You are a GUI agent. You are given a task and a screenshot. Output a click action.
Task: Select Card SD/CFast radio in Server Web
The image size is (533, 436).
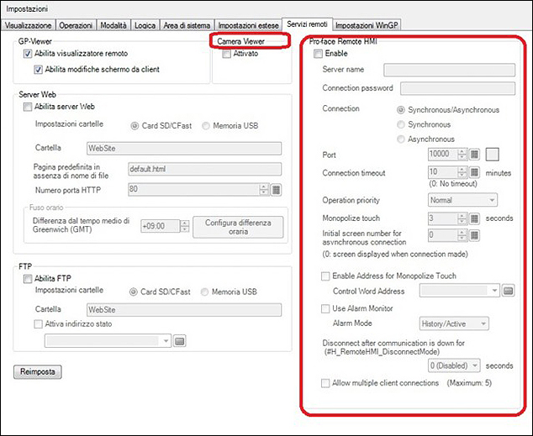[135, 126]
